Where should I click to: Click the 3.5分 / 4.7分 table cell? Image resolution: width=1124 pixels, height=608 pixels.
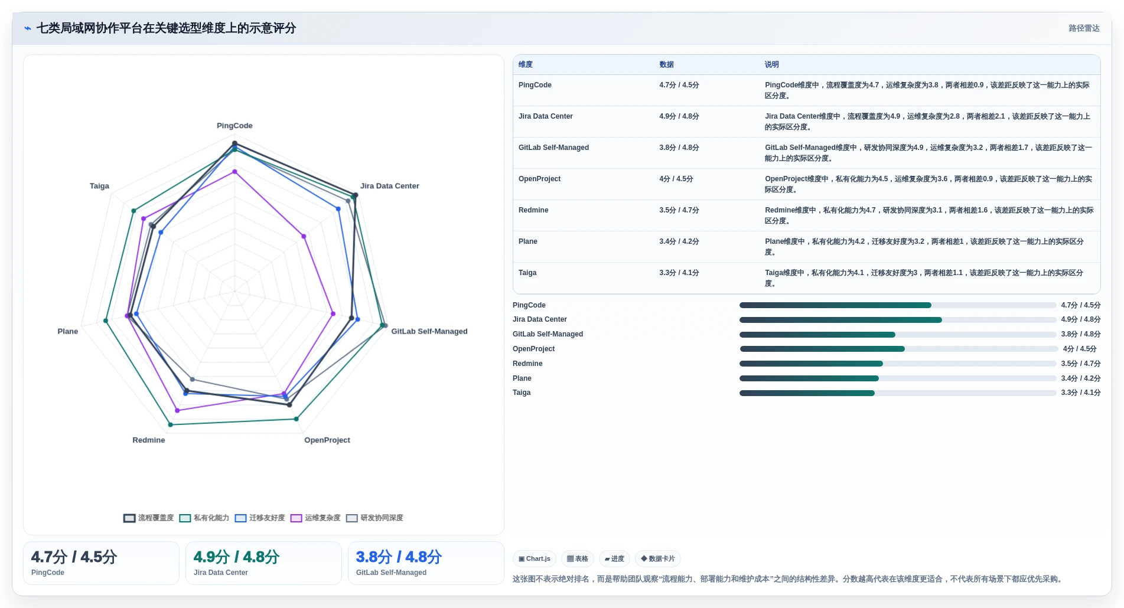tap(679, 210)
